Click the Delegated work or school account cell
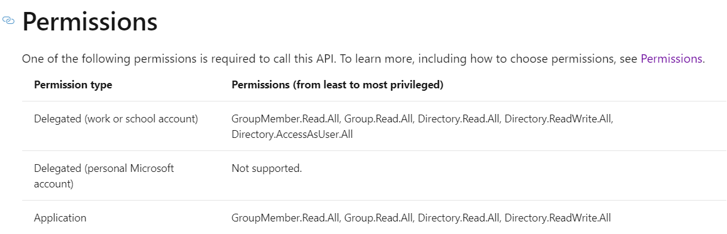Viewport: 727px width, 234px height. tap(116, 119)
